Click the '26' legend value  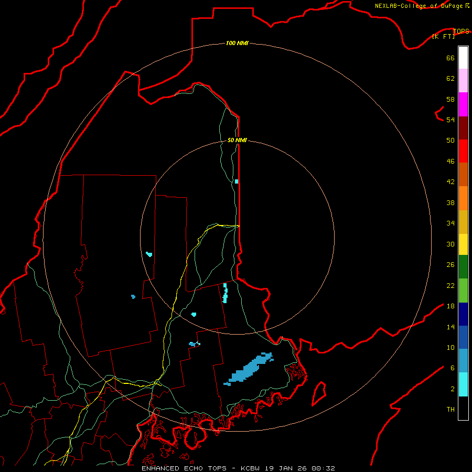point(450,265)
